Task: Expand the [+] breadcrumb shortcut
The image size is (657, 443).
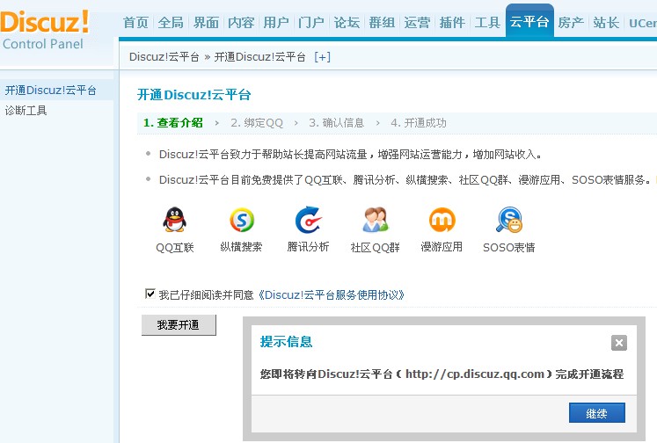Action: tap(322, 57)
